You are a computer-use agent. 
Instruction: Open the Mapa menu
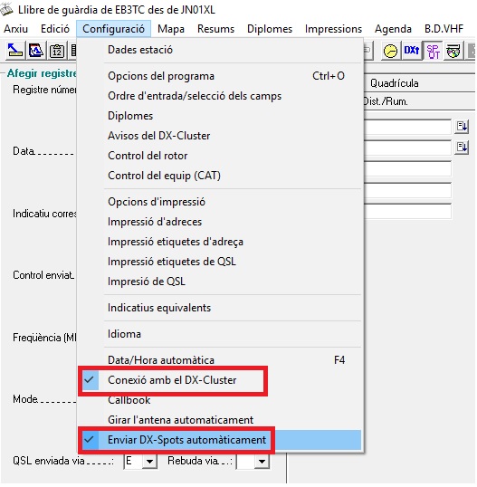(x=171, y=29)
